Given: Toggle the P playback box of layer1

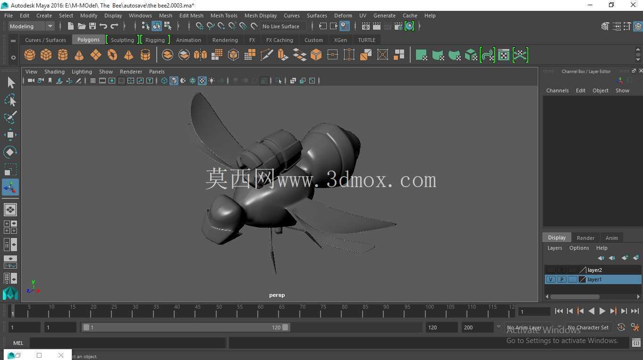Looking at the screenshot, I should (561, 279).
